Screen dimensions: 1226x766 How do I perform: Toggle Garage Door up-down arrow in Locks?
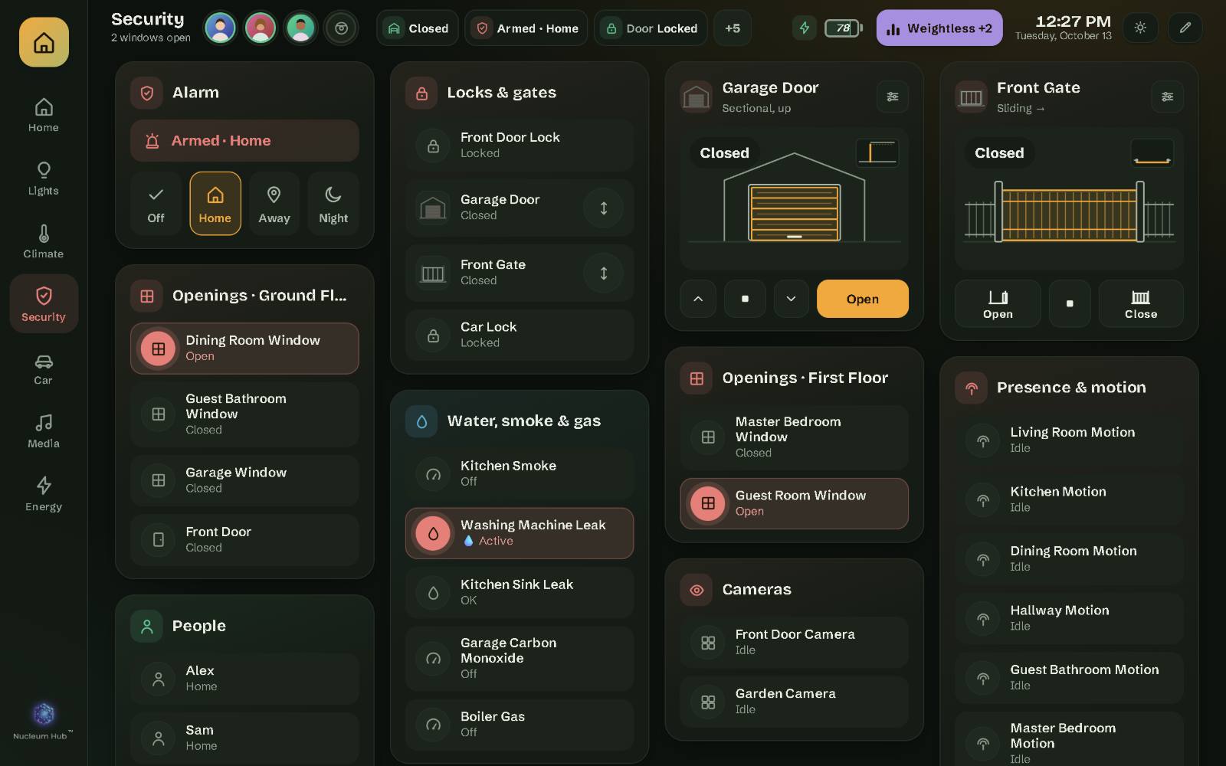(604, 208)
